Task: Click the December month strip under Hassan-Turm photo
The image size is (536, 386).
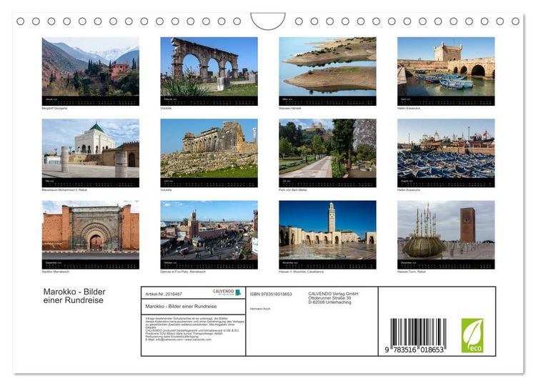Action: (446, 264)
